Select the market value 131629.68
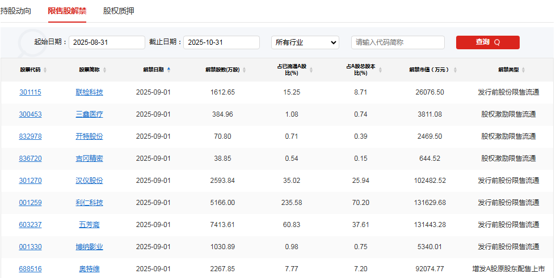Image resolution: width=556 pixels, height=278 pixels. point(430,203)
